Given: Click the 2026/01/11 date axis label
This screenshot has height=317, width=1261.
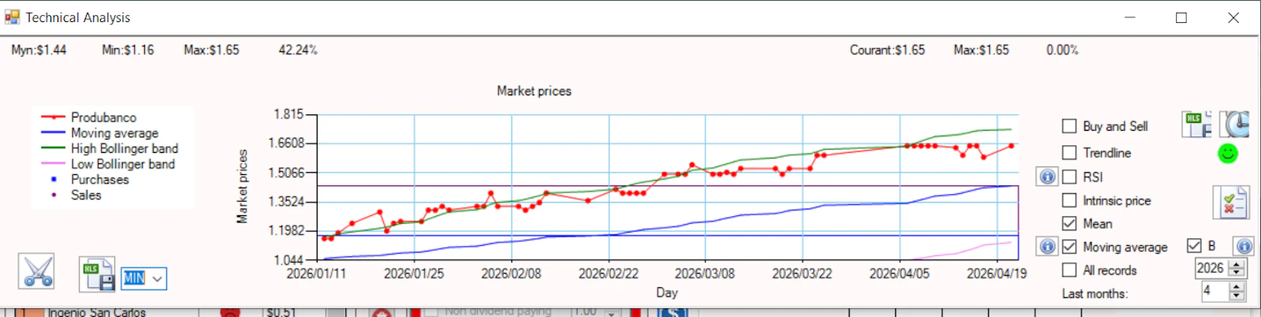Looking at the screenshot, I should click(316, 274).
